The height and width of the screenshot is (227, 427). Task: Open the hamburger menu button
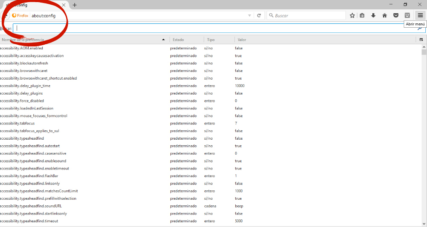[420, 15]
